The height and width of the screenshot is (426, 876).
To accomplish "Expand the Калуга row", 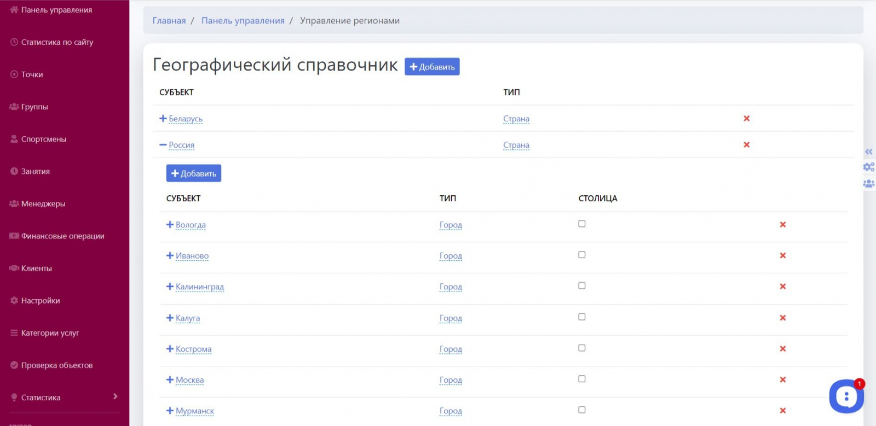I will [x=170, y=318].
